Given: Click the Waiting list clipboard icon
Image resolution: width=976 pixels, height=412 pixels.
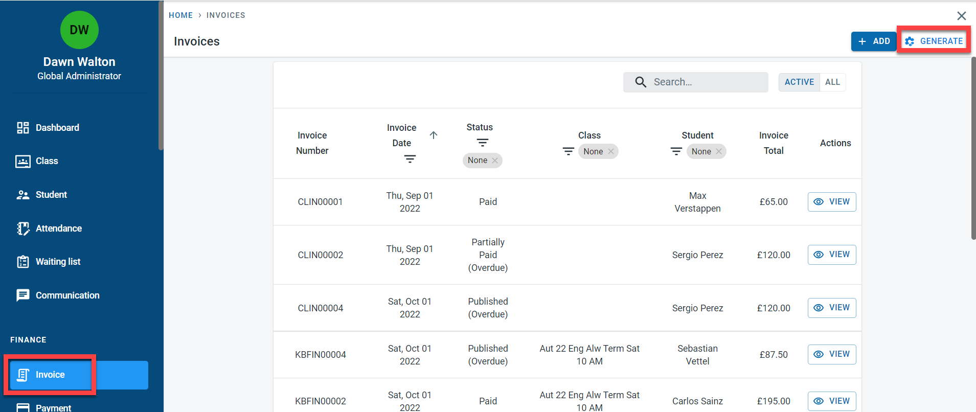Looking at the screenshot, I should pos(22,262).
